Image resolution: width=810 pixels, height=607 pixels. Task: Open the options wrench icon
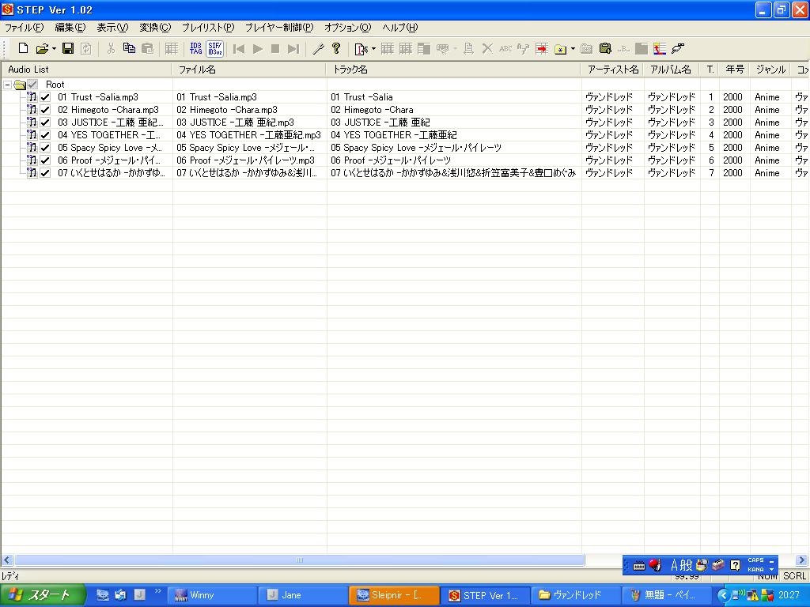pos(318,48)
